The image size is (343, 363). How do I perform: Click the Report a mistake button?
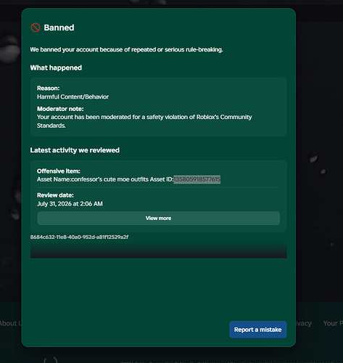tap(258, 330)
